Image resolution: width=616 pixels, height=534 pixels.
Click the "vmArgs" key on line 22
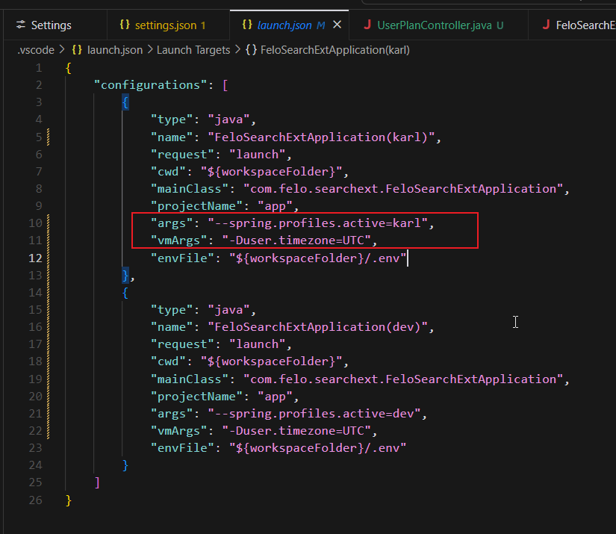point(179,431)
